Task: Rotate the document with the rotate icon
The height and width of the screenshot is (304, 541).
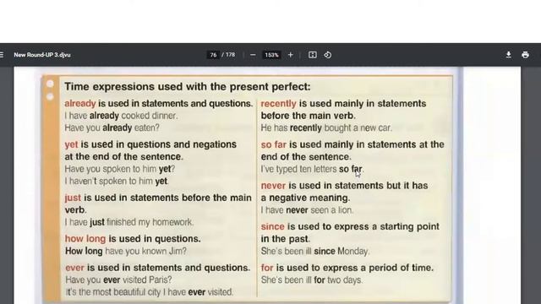Action: tap(327, 55)
